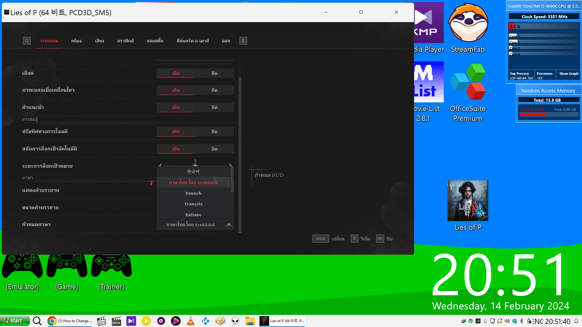The height and width of the screenshot is (327, 582).
Task: Set คำแนะนำ to ปิด
Action: pos(215,107)
